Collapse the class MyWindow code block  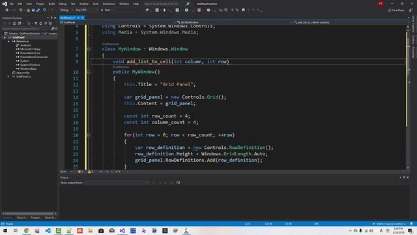[89, 49]
